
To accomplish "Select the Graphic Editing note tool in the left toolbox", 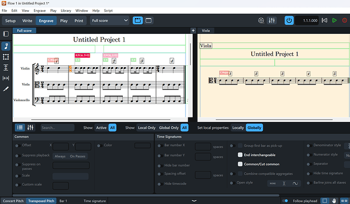I will click(x=6, y=47).
